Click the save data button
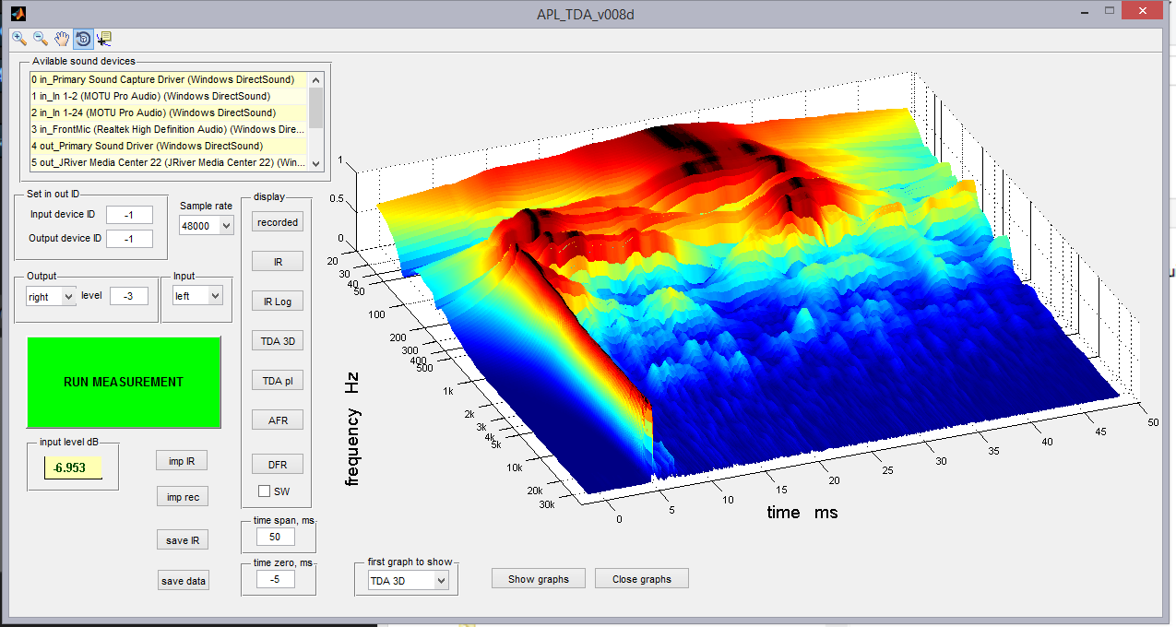Image resolution: width=1176 pixels, height=627 pixels. (x=184, y=581)
